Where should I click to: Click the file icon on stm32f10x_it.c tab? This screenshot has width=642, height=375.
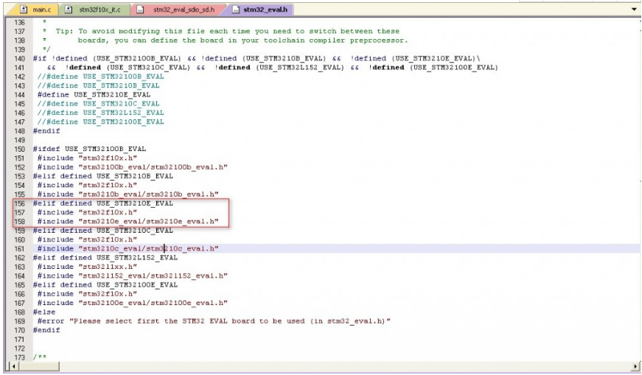[x=69, y=10]
